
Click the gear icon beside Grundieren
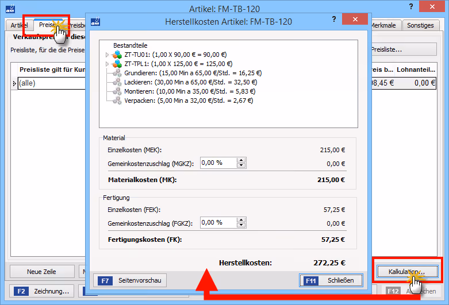pos(117,73)
